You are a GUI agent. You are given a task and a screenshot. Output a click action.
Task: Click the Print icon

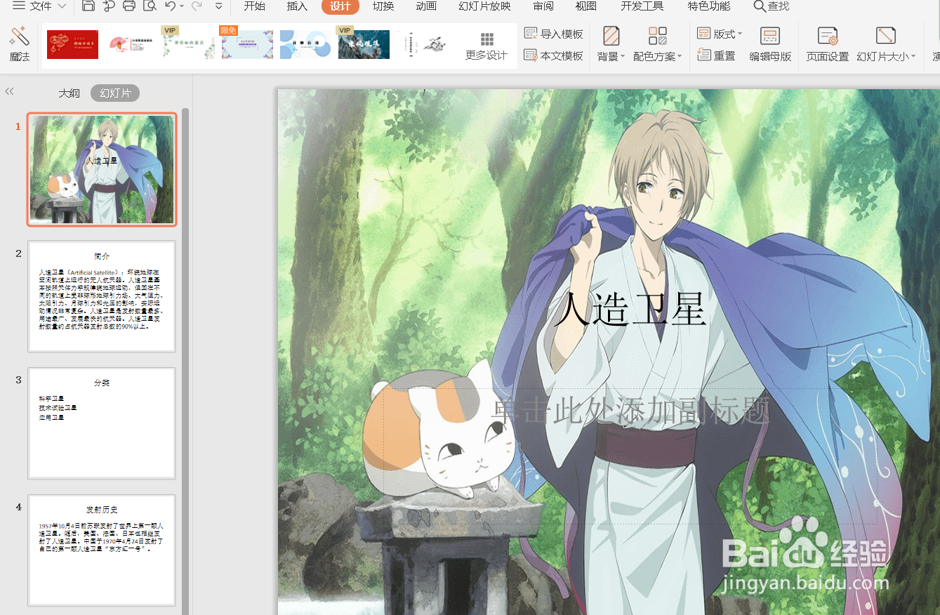[129, 6]
